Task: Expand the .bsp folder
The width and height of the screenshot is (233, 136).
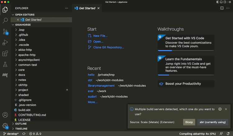Action: coord(41,30)
